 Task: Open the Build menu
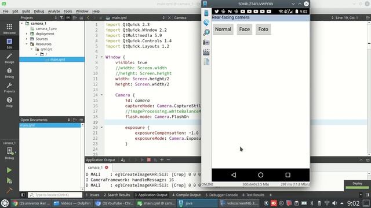point(26,12)
